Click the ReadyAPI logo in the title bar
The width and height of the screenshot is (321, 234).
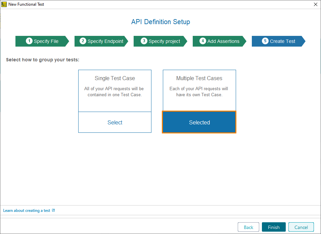tap(4, 4)
